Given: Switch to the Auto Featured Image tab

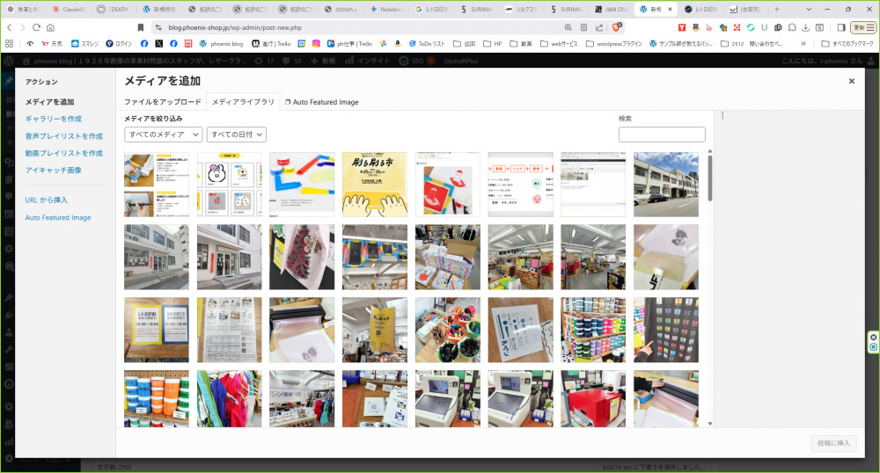Looking at the screenshot, I should (x=322, y=102).
